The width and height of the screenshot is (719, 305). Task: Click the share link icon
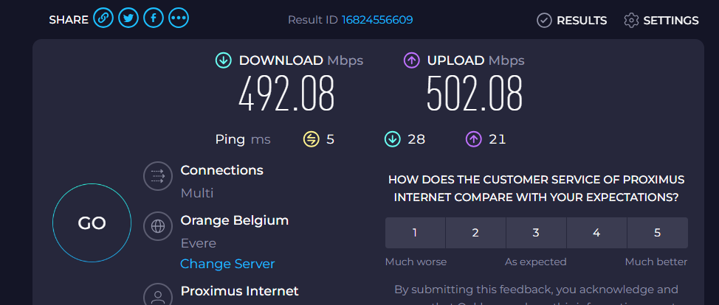pyautogui.click(x=103, y=20)
